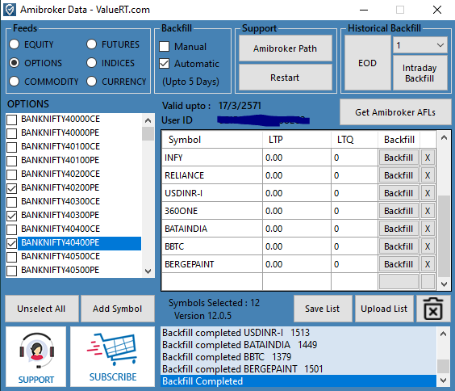Click symbol table scroll down arrow

pos(444,284)
